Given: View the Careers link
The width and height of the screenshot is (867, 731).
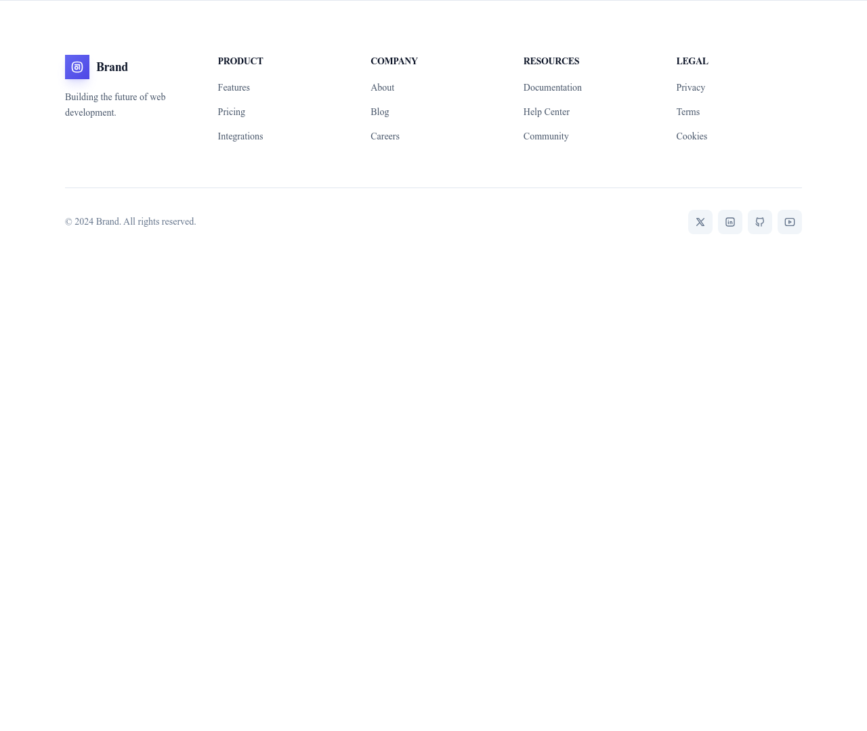Looking at the screenshot, I should [385, 136].
